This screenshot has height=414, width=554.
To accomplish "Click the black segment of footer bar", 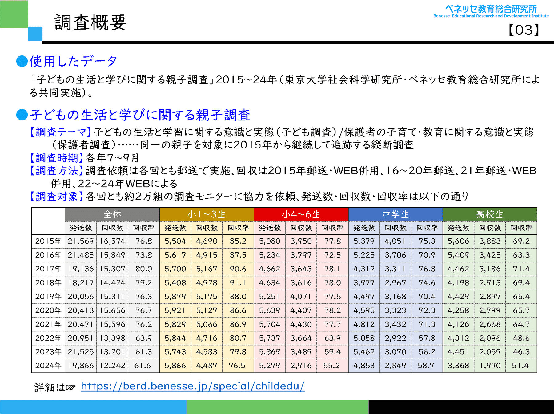I will click(461, 407).
